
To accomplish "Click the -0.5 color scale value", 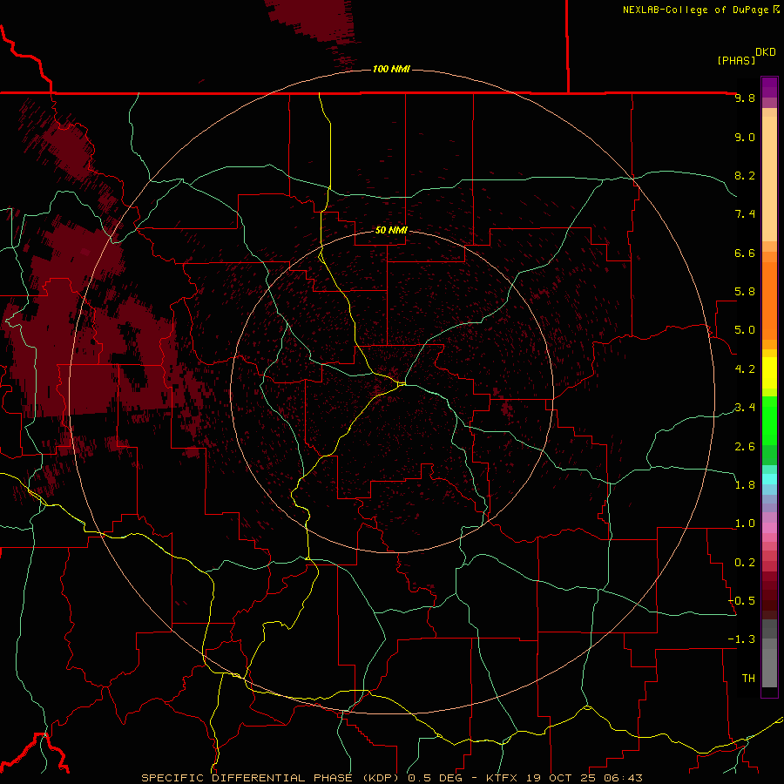I will pyautogui.click(x=741, y=601).
